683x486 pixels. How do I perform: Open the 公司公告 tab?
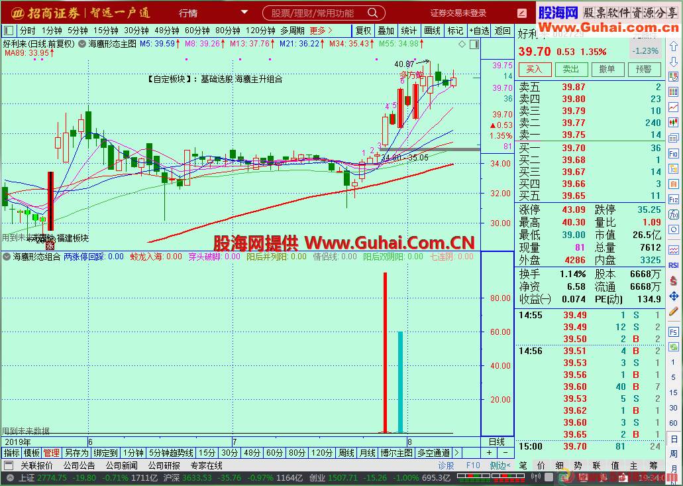(x=79, y=465)
